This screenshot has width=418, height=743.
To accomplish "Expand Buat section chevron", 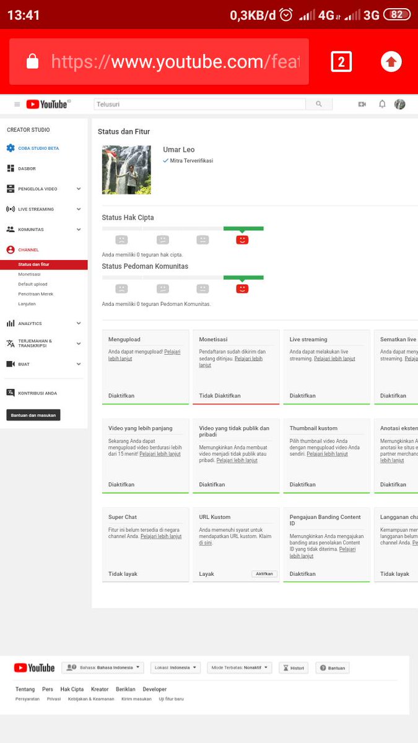I will (79, 364).
